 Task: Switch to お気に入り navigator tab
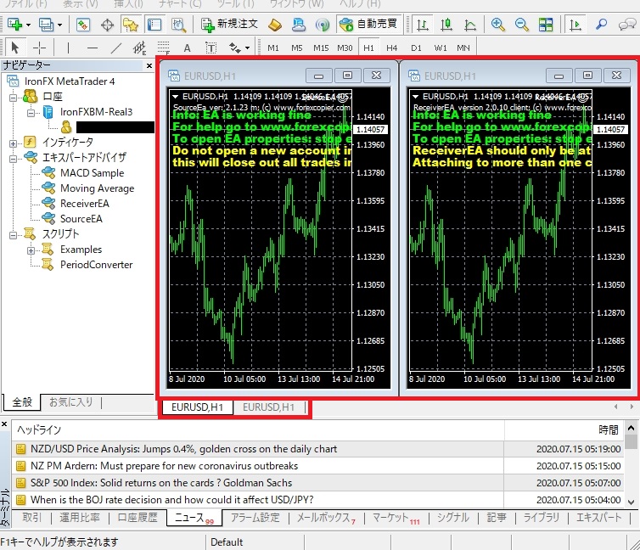[71, 402]
